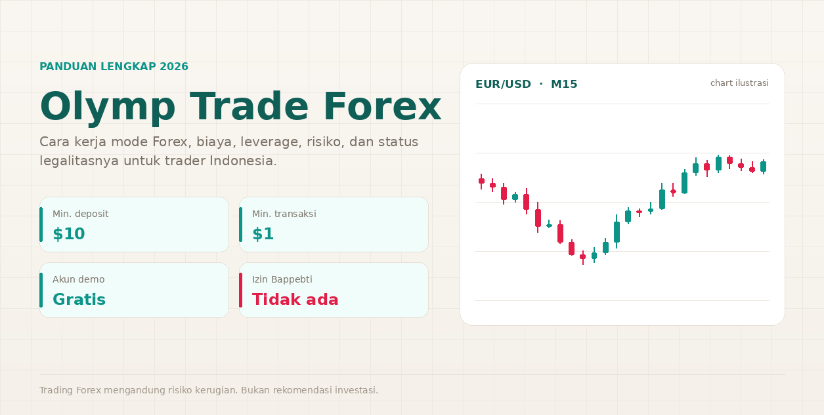824x415 pixels.
Task: Click the Olymp Trade Forex headline
Action: (x=240, y=107)
